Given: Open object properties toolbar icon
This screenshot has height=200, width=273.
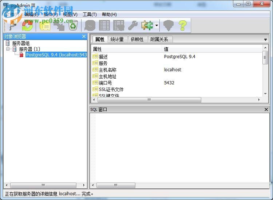Looking at the screenshot, I should point(45,26).
